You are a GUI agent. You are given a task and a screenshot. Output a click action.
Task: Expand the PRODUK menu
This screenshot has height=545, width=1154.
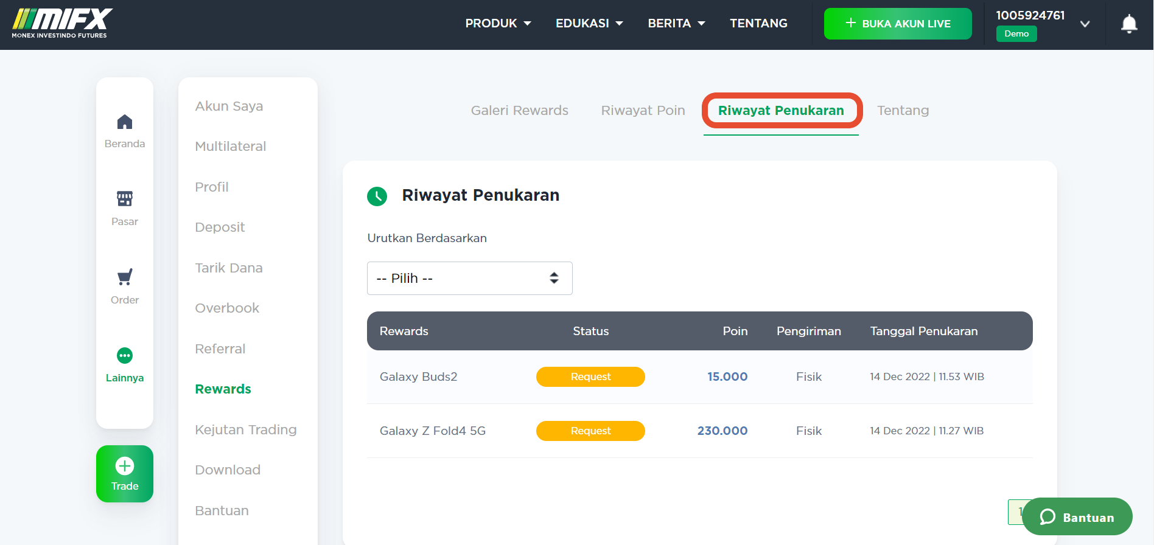(498, 23)
